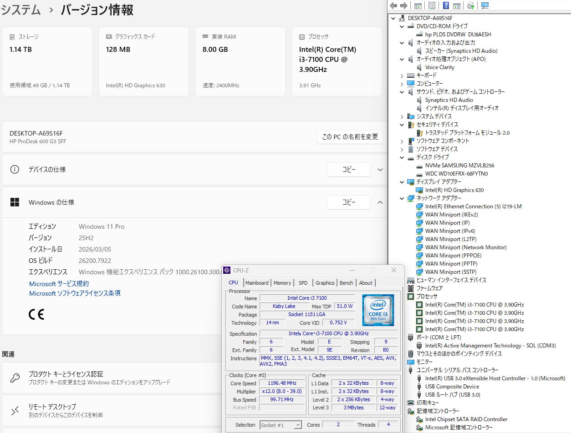Open the Memory tab in CPU-Z

(282, 283)
